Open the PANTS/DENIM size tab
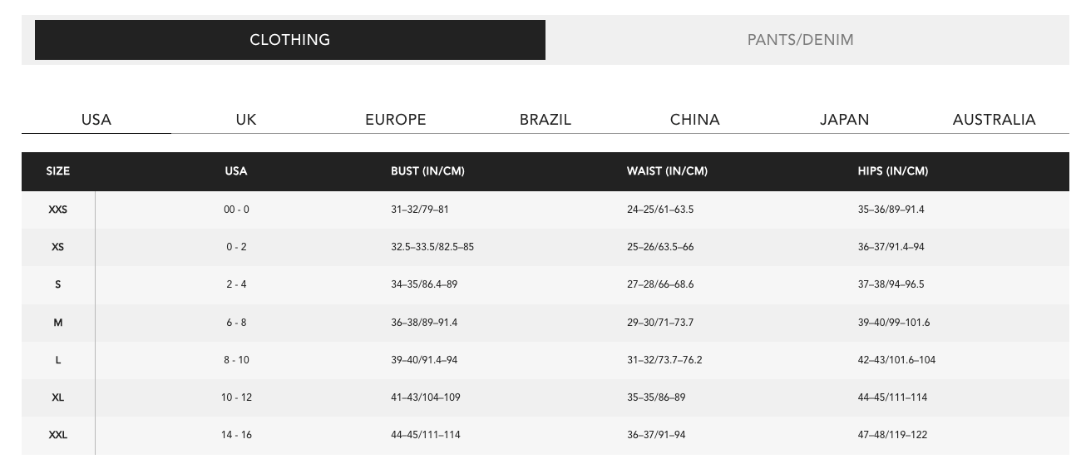 coord(800,40)
